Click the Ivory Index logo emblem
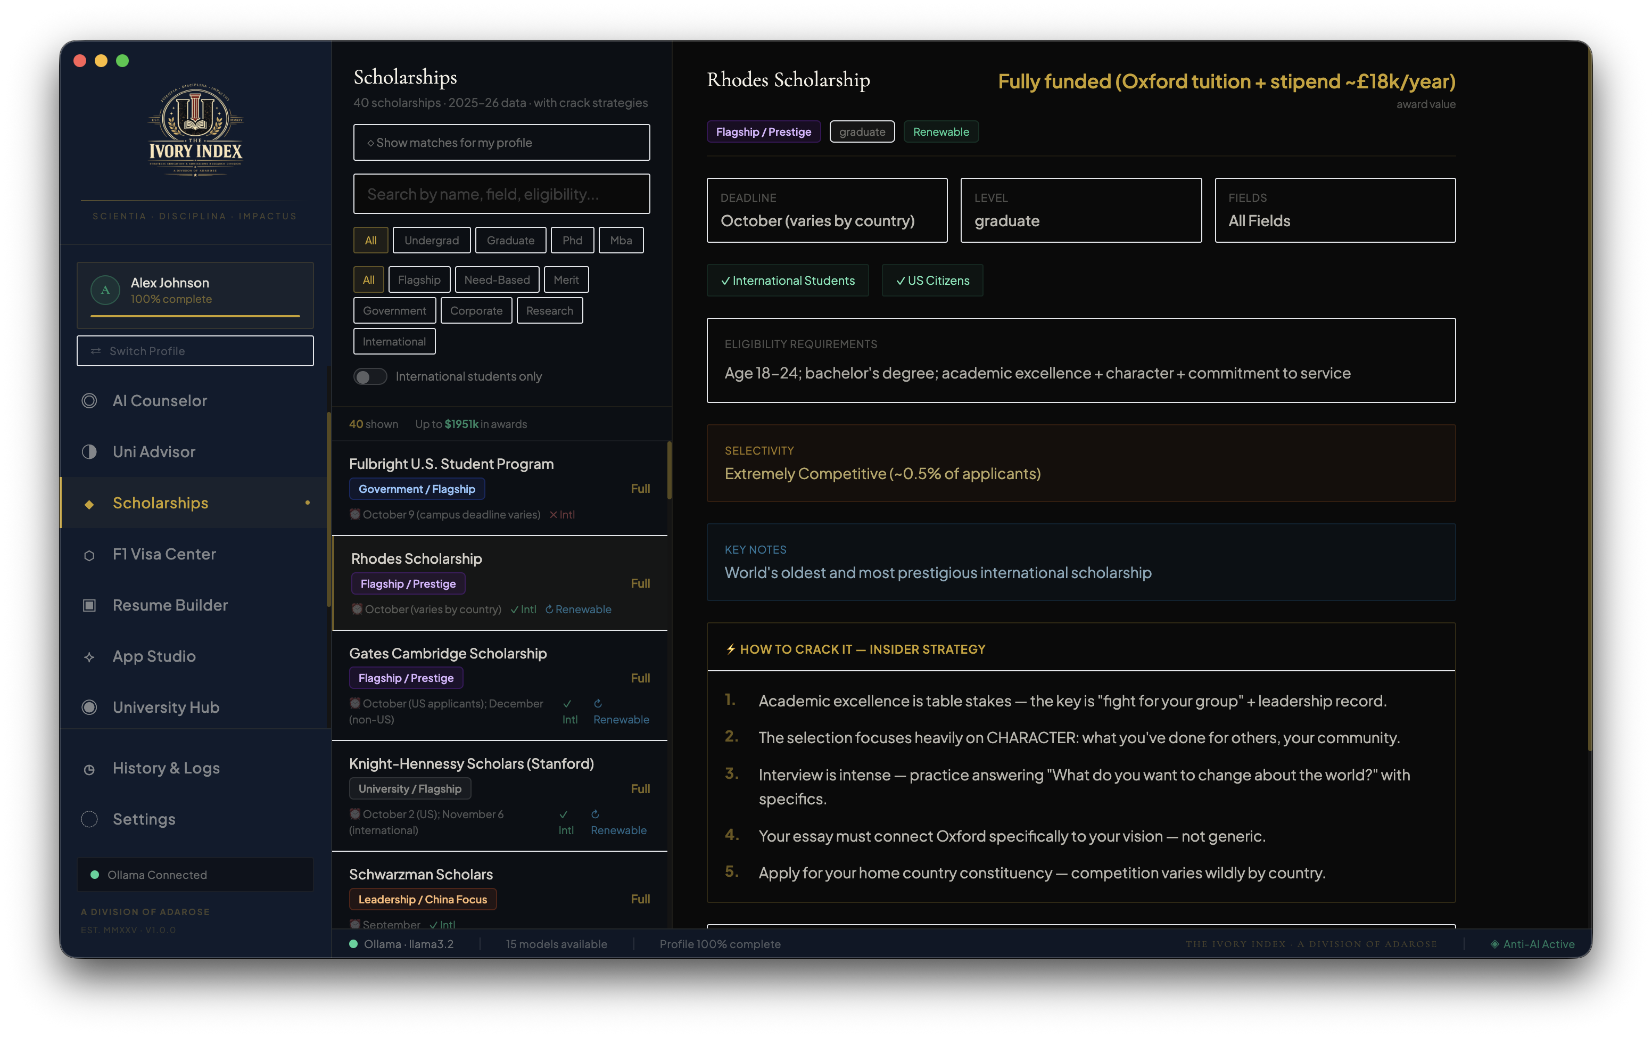Image resolution: width=1652 pixels, height=1037 pixels. coord(195,130)
